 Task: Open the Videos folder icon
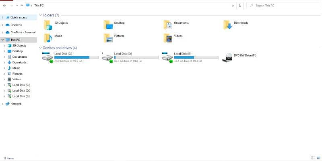168,38
